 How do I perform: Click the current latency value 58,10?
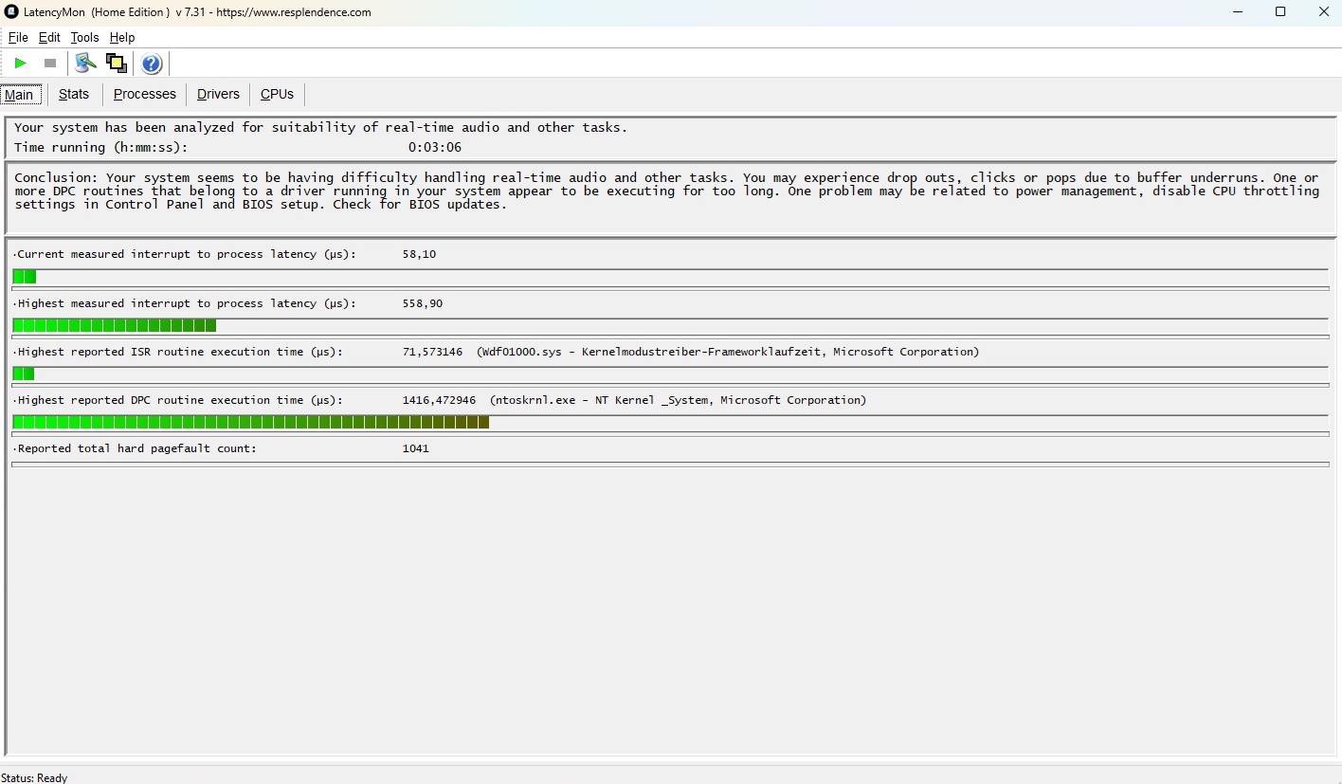pyautogui.click(x=419, y=254)
